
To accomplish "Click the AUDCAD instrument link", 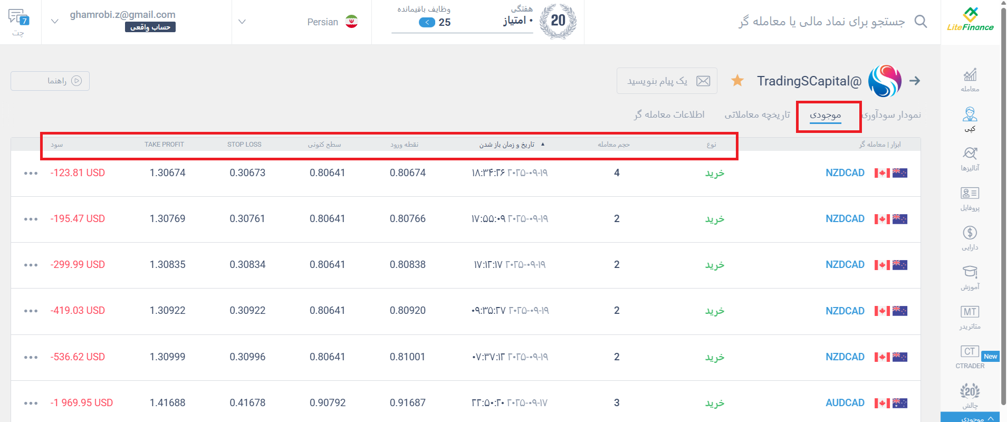I will pyautogui.click(x=845, y=402).
